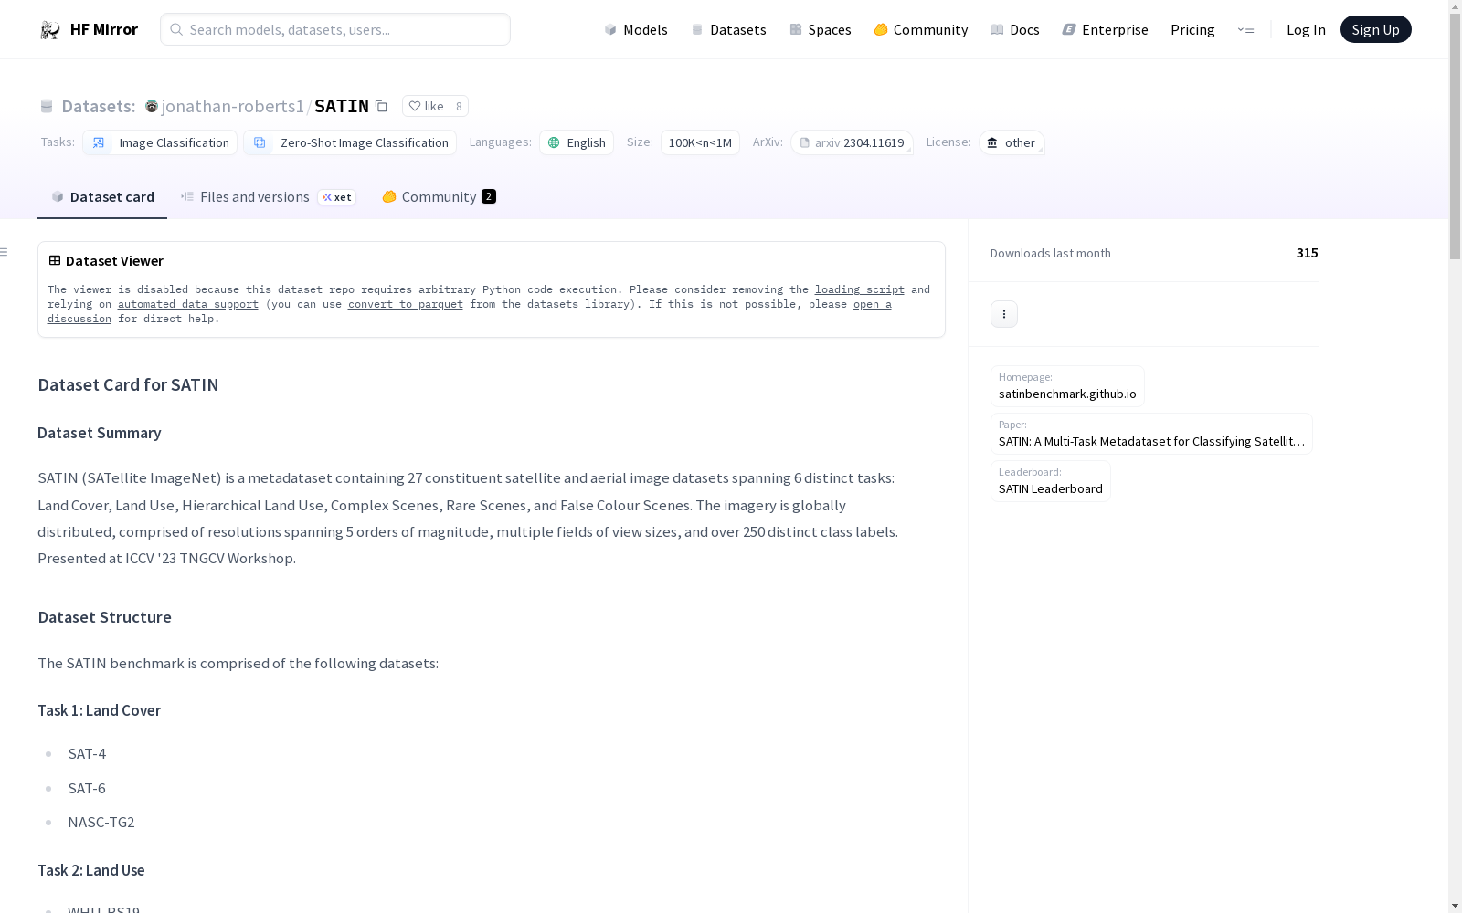1462x913 pixels.
Task: Click the Image Classification task tag
Action: click(x=160, y=142)
